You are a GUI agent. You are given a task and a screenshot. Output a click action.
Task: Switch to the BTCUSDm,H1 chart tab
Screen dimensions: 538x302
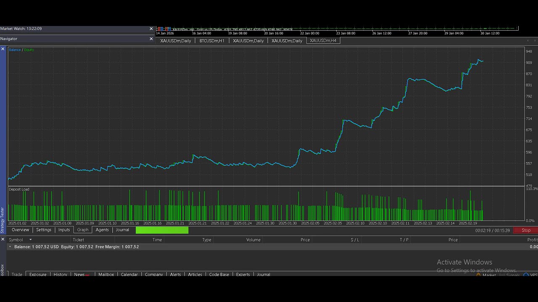[212, 41]
